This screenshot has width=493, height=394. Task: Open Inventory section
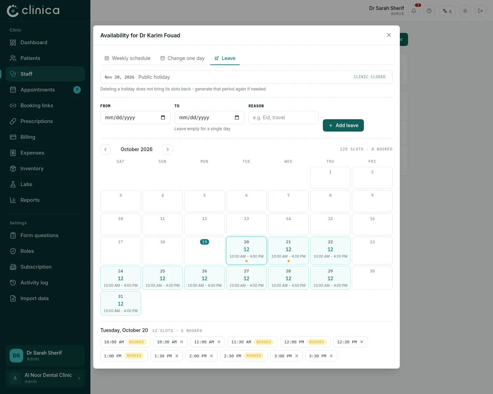tap(45, 169)
